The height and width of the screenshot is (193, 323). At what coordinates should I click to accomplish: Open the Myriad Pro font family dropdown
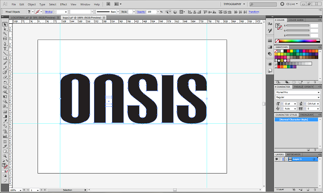318,92
